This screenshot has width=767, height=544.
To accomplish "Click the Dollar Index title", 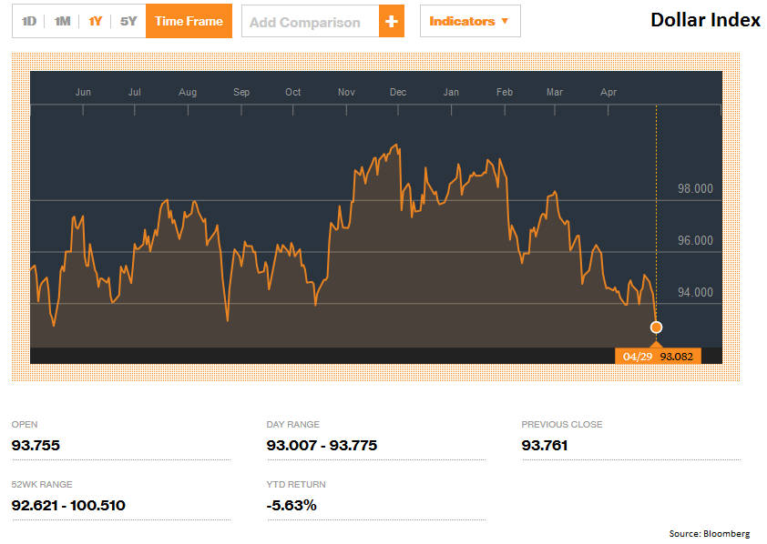I will (x=705, y=18).
